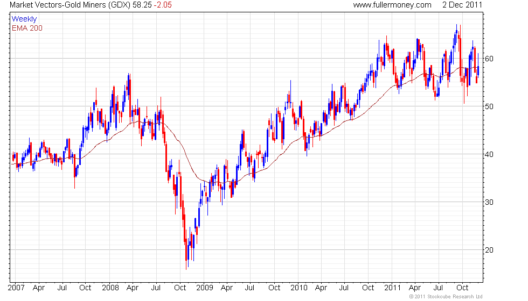Click the last price value 58.25

click(142, 5)
